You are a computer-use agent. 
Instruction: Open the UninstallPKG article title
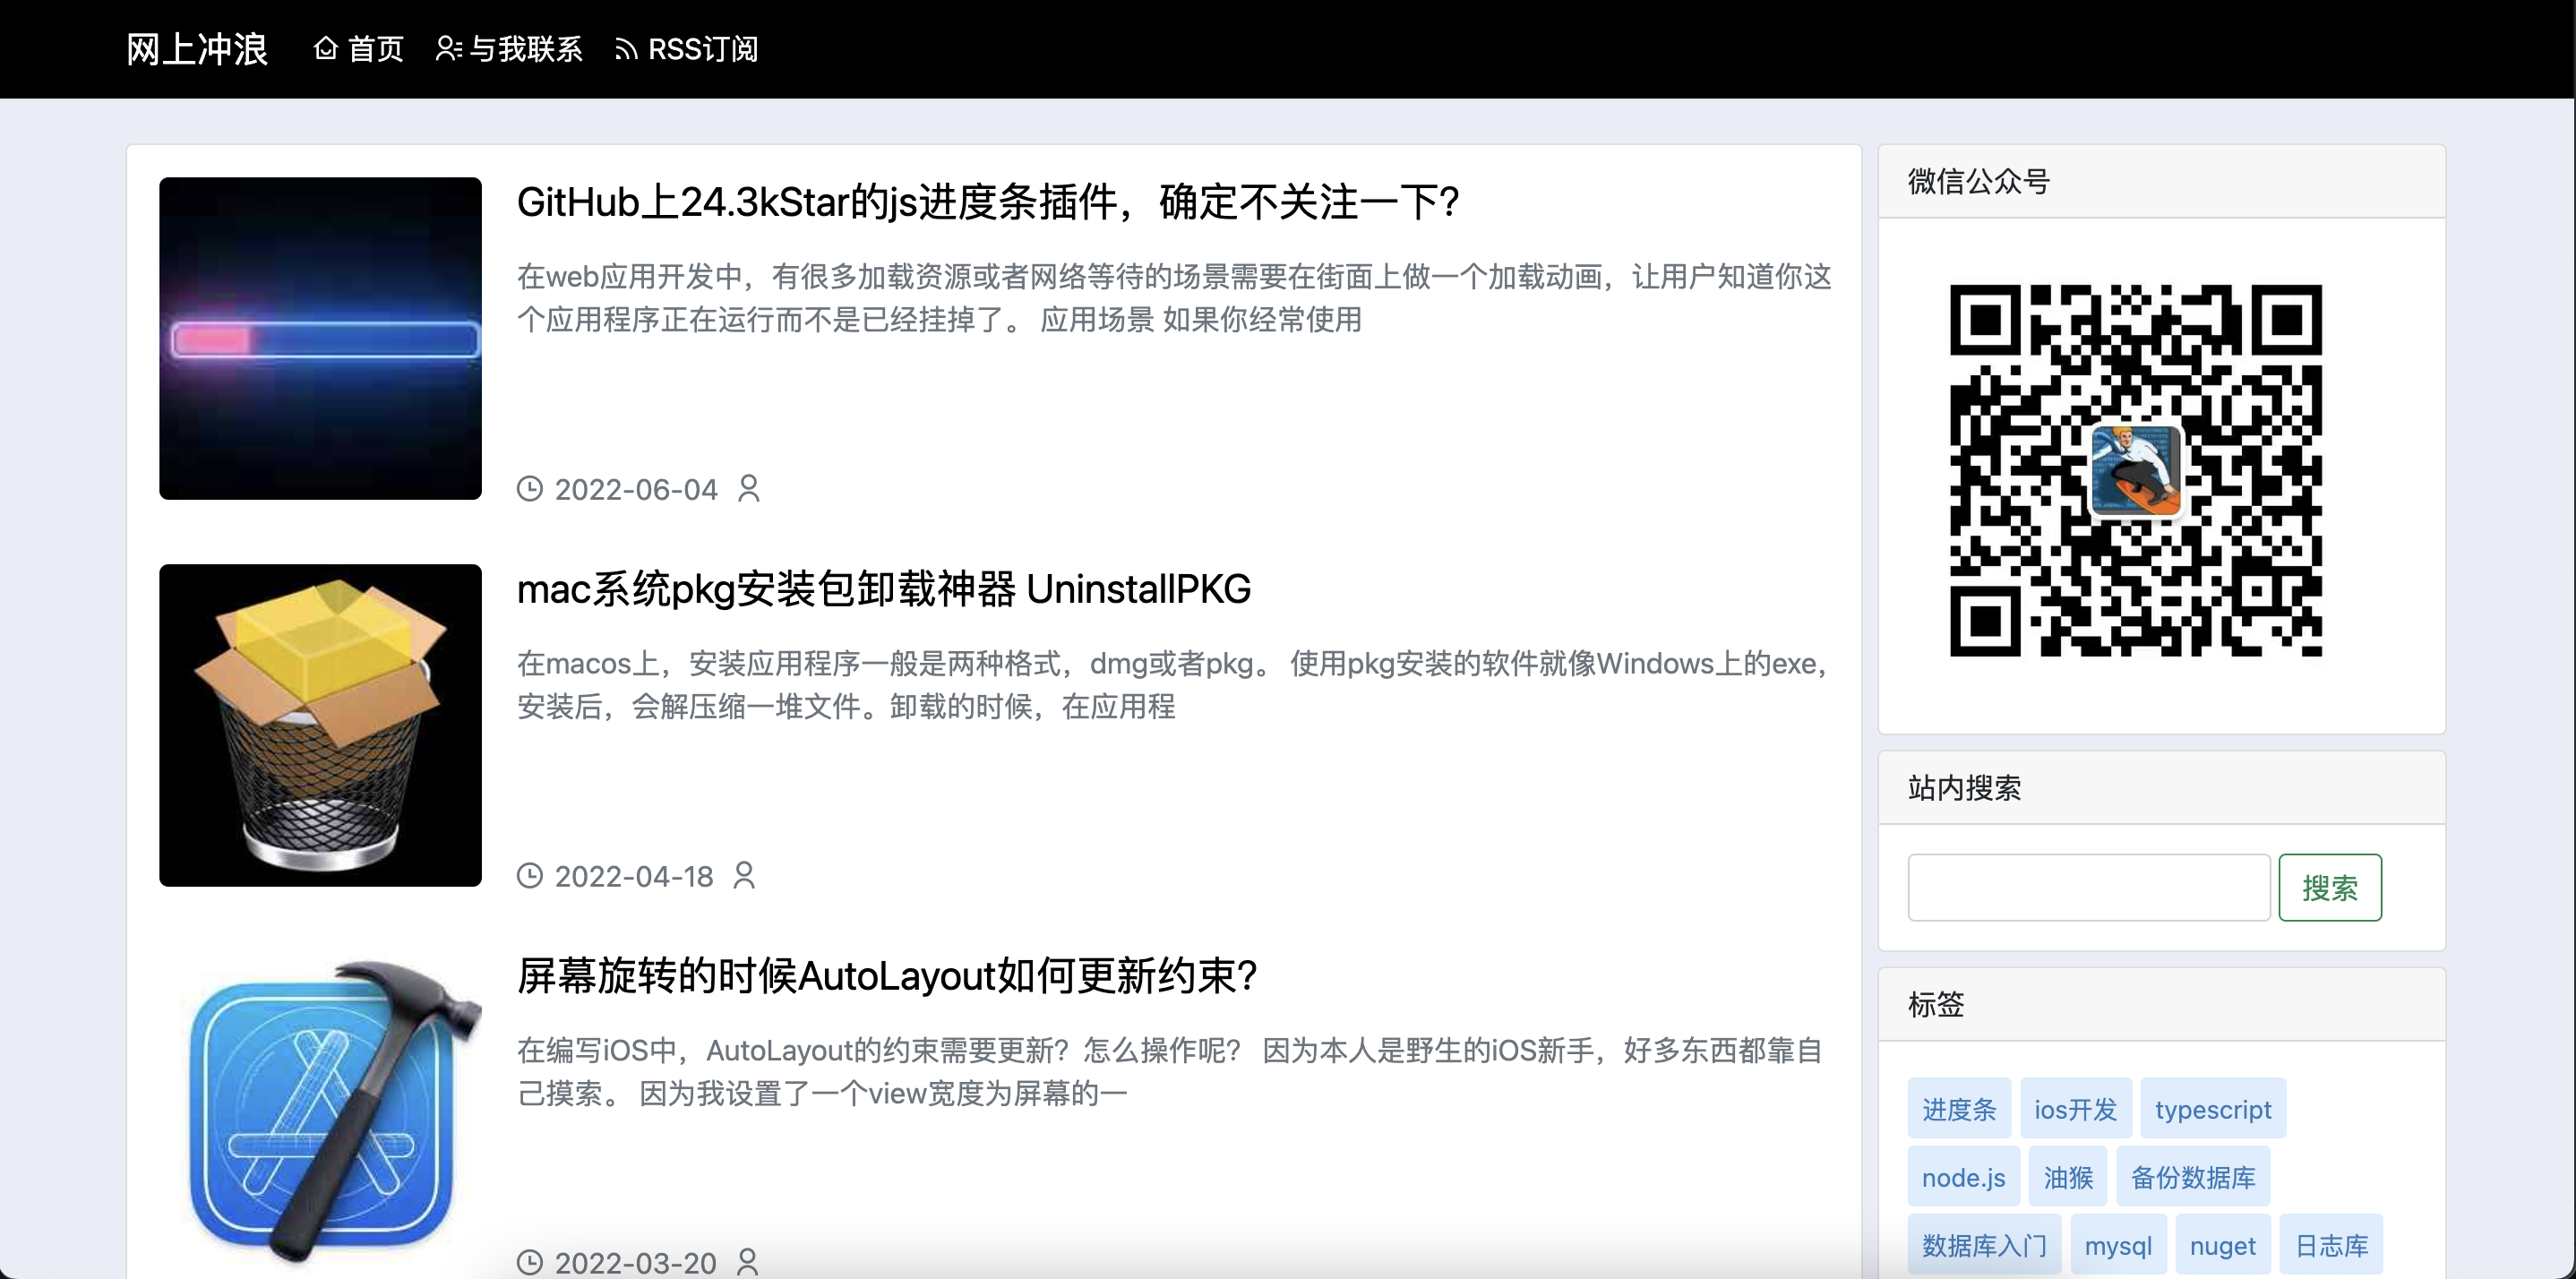(x=883, y=589)
